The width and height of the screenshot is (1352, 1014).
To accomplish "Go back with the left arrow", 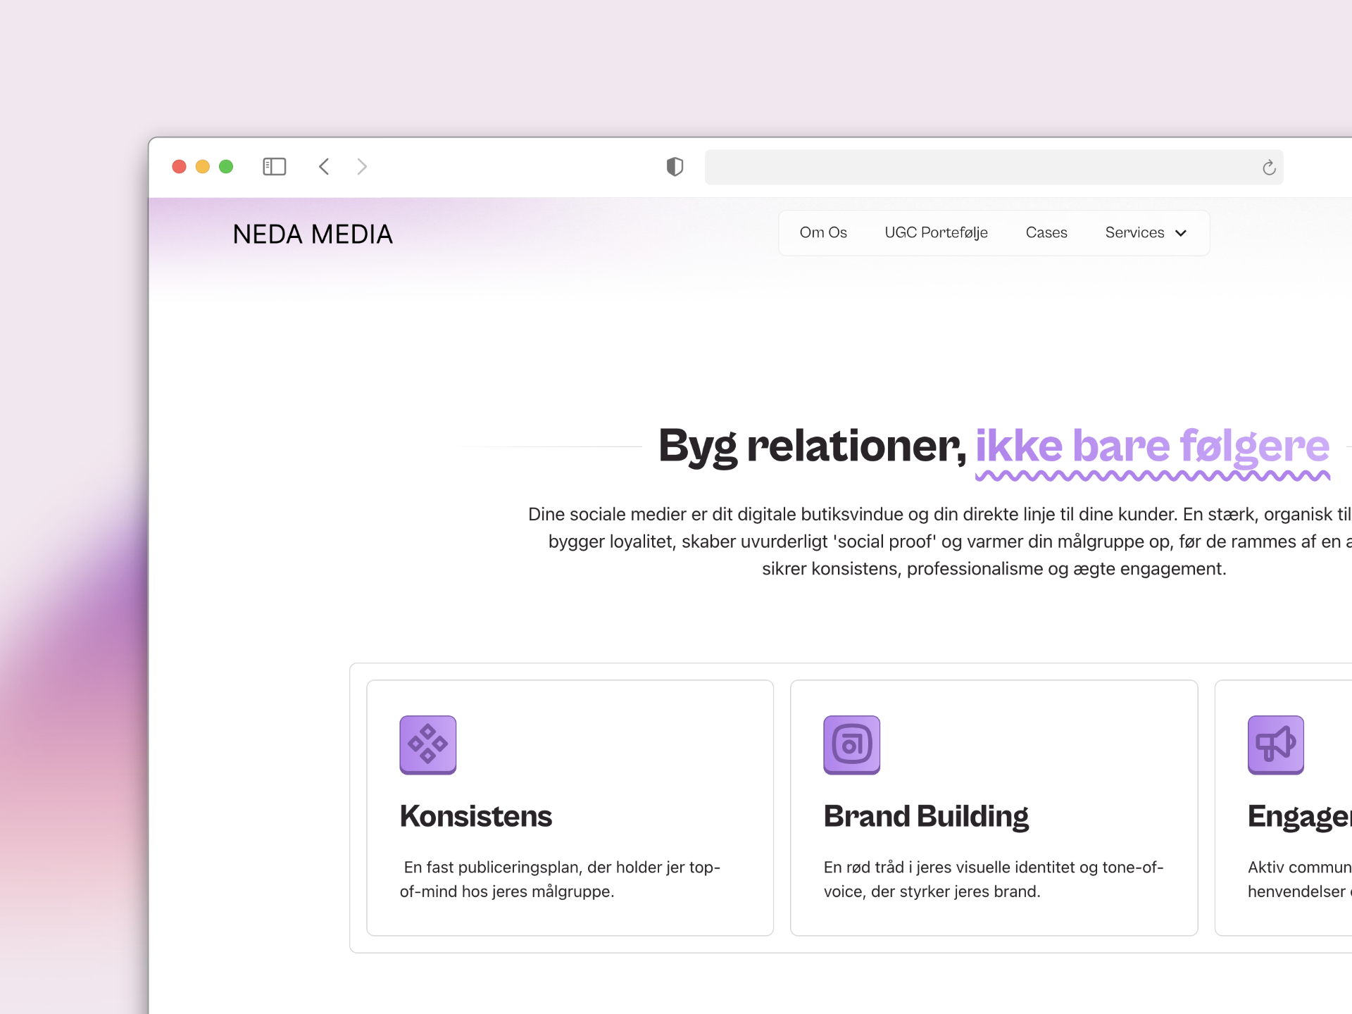I will click(x=324, y=167).
